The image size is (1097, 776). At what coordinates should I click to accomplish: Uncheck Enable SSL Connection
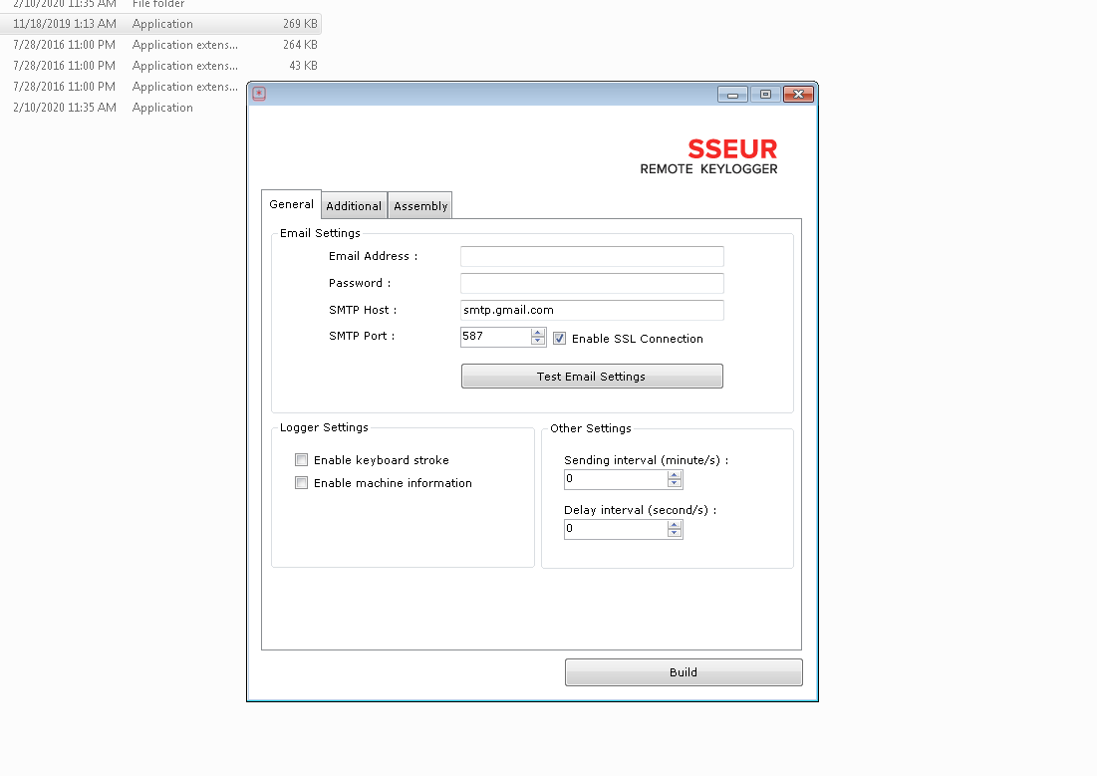click(x=560, y=339)
